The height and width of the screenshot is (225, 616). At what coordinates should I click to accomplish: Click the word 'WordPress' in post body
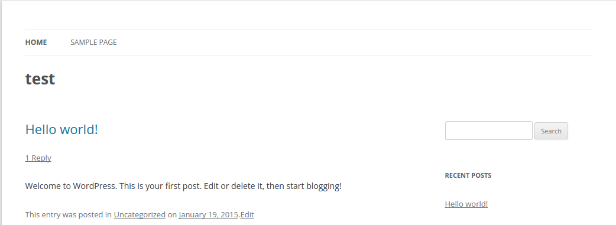click(95, 186)
